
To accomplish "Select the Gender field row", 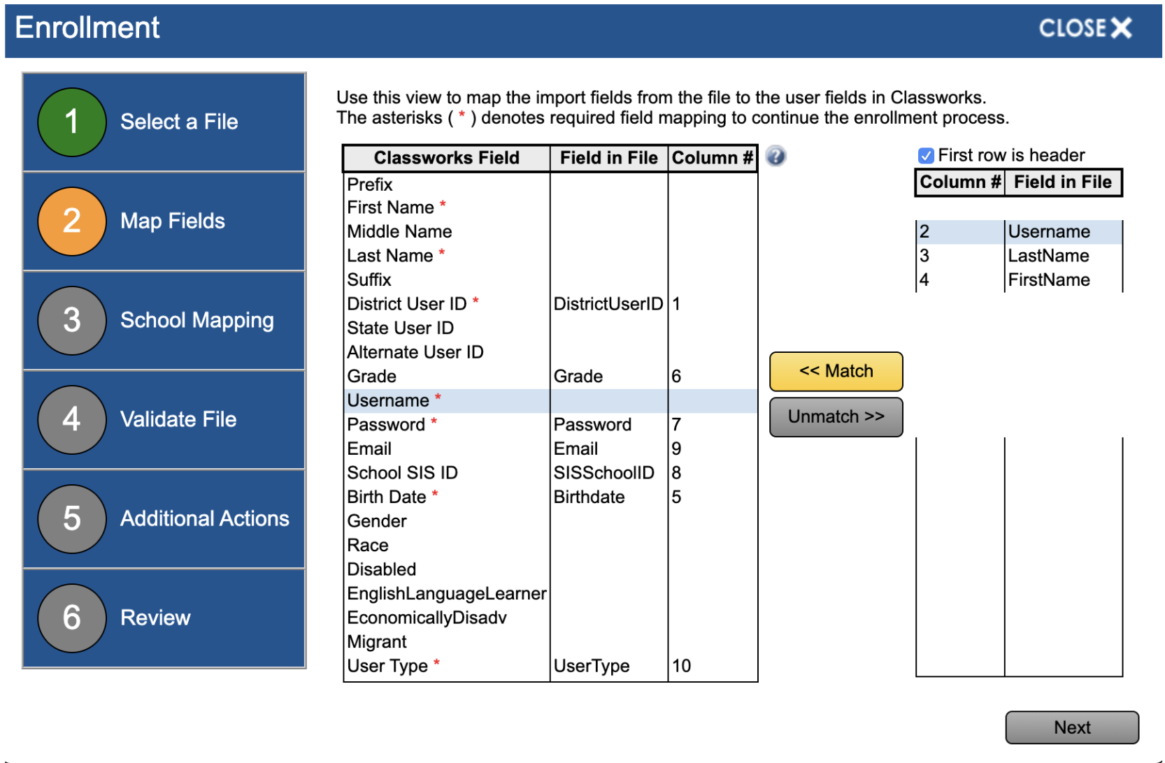I will click(550, 521).
